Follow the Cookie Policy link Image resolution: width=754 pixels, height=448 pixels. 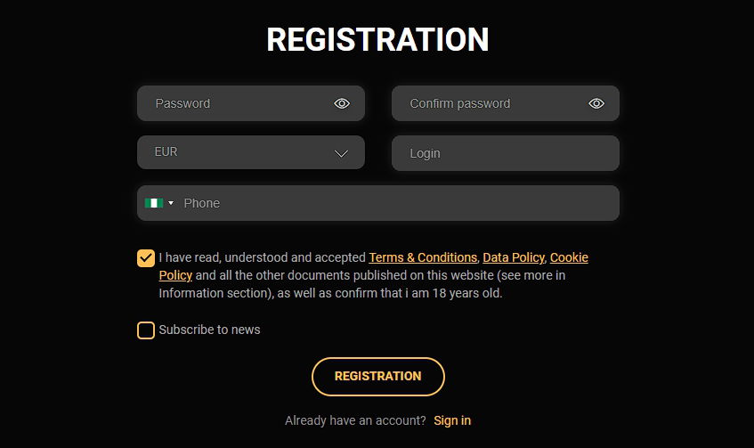[569, 257]
